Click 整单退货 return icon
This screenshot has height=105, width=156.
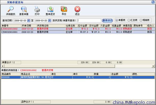[50, 10]
